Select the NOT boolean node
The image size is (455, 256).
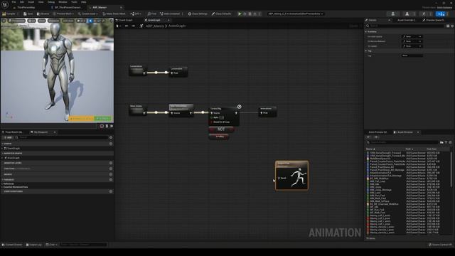coord(221,129)
